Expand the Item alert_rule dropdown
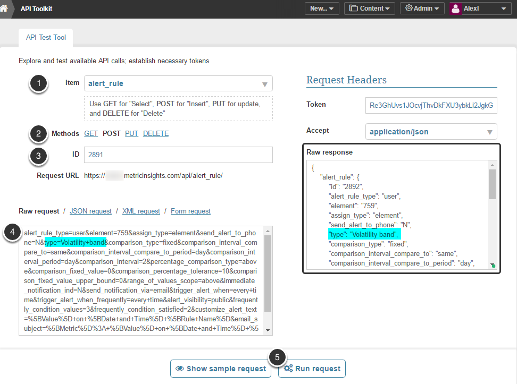Screen dimensions: 517x384 coord(264,84)
